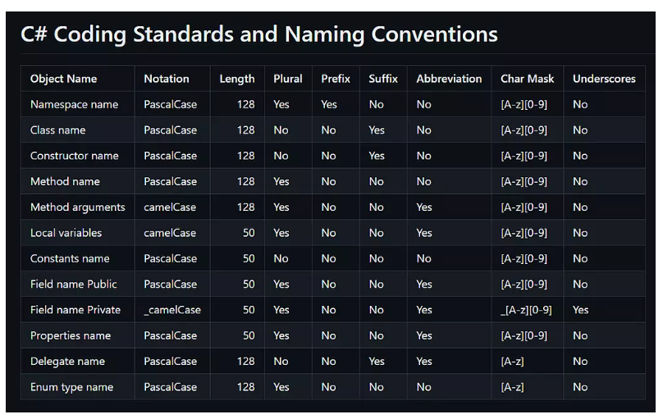Select the Object Name column header

tap(63, 79)
